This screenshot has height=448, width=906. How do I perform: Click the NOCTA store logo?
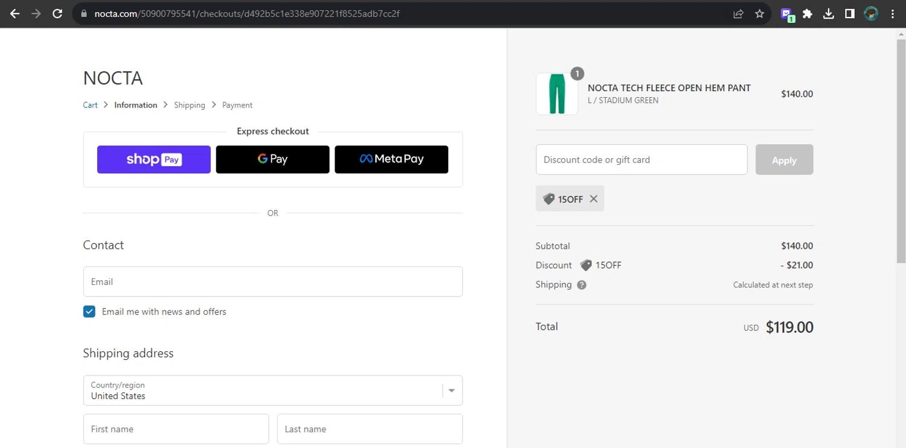pos(113,78)
